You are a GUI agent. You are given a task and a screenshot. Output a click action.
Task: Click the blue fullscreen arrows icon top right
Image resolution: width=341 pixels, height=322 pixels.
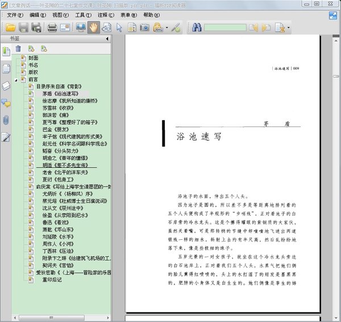pyautogui.click(x=332, y=16)
